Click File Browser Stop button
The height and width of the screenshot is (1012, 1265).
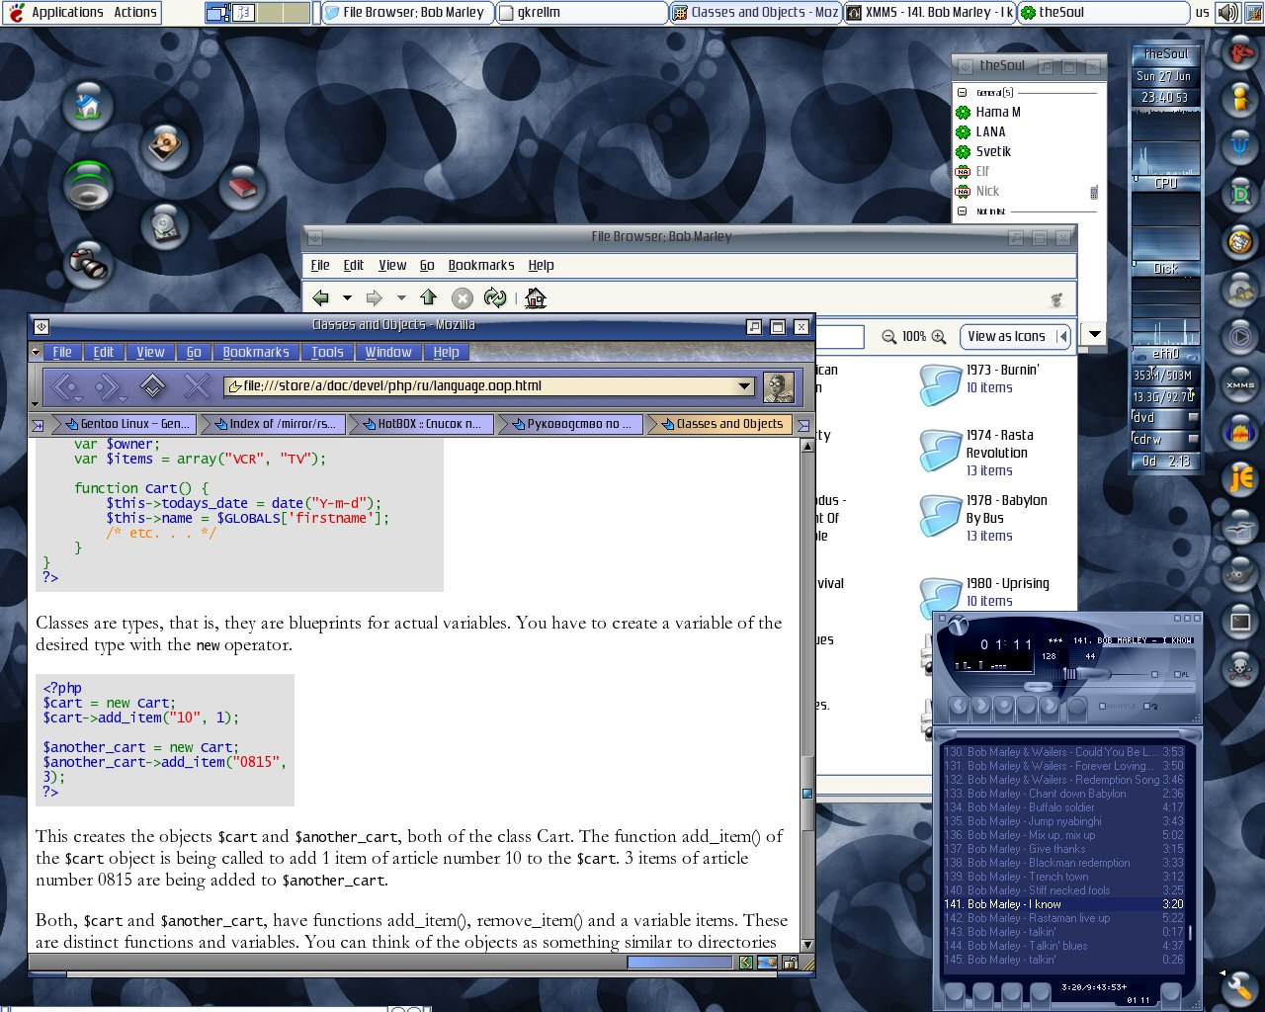(x=462, y=297)
